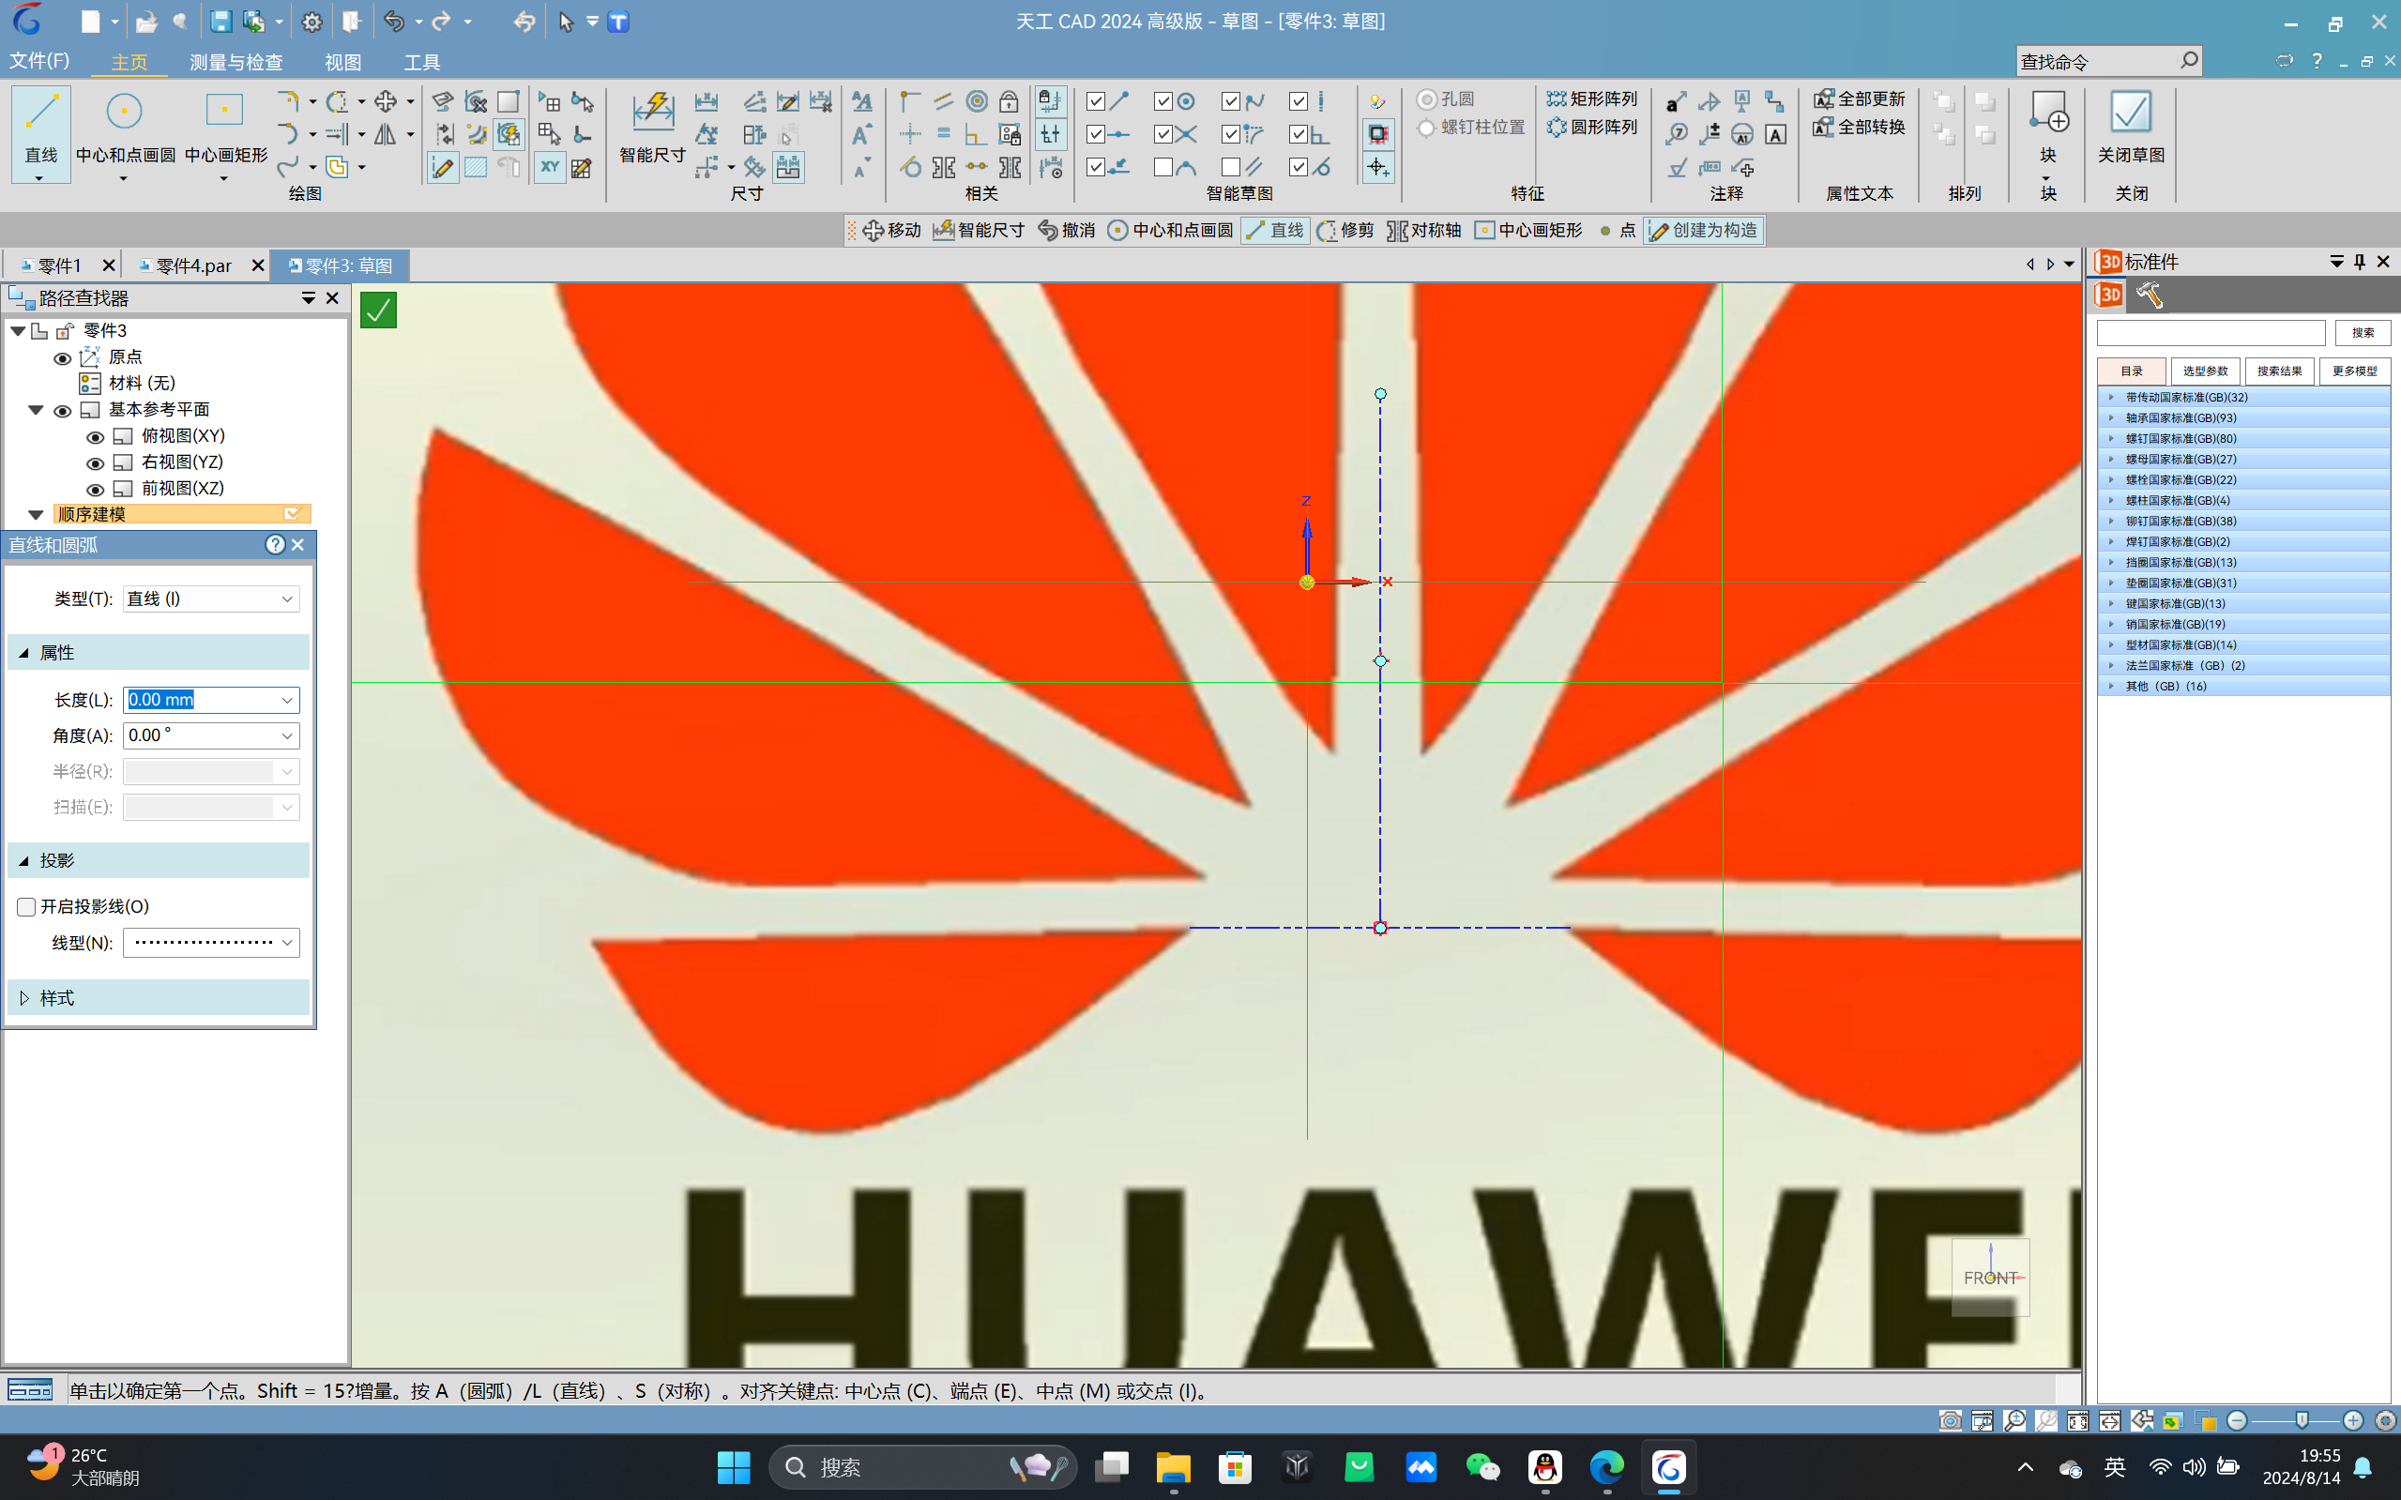Click the zoom slider handle in status bar
Viewport: 2401px width, 1500px height.
pyautogui.click(x=2302, y=1420)
